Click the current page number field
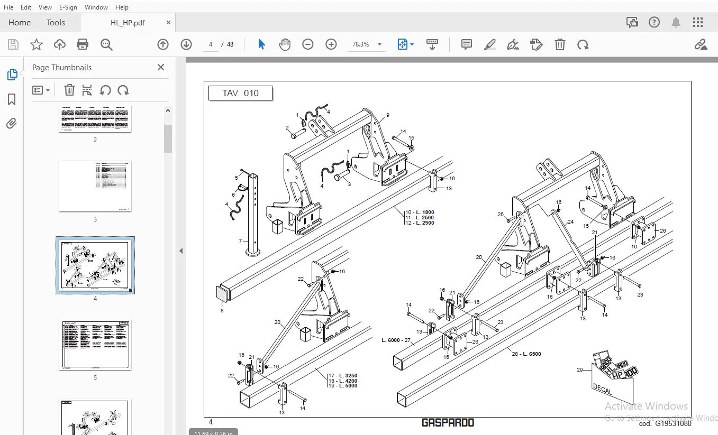Viewport: 718px width, 435px height. click(211, 44)
